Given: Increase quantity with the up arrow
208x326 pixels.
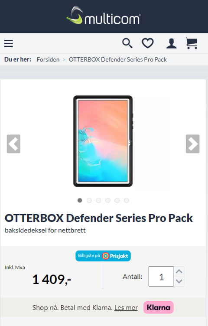Looking at the screenshot, I should (179, 271).
